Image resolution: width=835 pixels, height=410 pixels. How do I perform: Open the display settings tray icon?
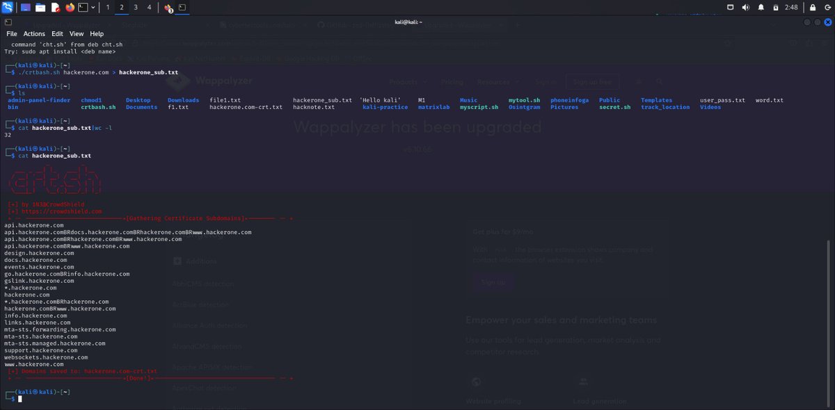[x=731, y=8]
